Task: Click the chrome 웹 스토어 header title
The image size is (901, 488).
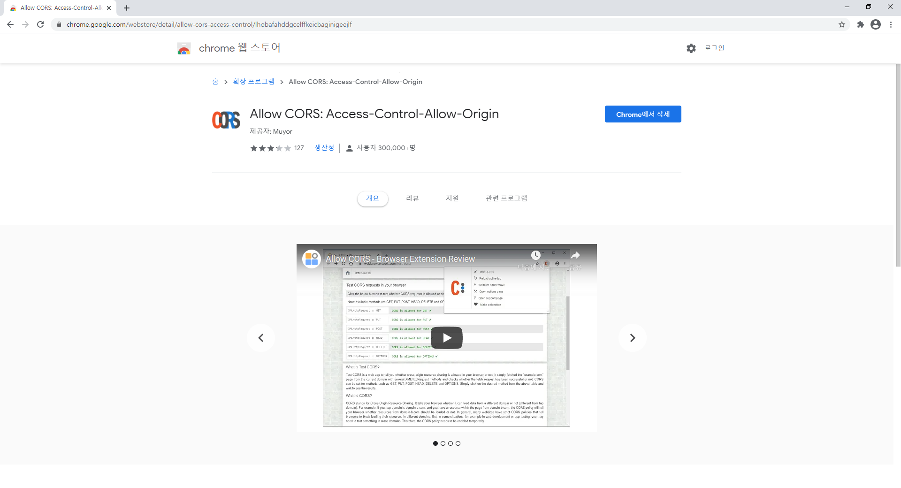Action: coord(240,48)
